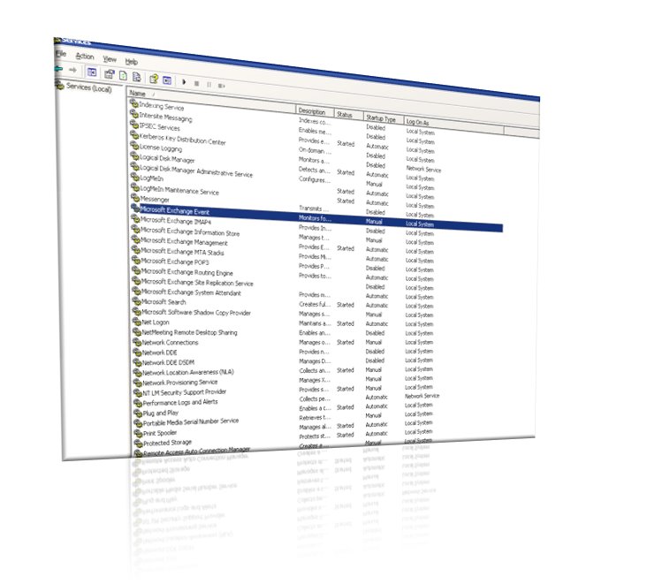Select the Network DDE DSDM service
This screenshot has height=584, width=647.
(x=168, y=362)
